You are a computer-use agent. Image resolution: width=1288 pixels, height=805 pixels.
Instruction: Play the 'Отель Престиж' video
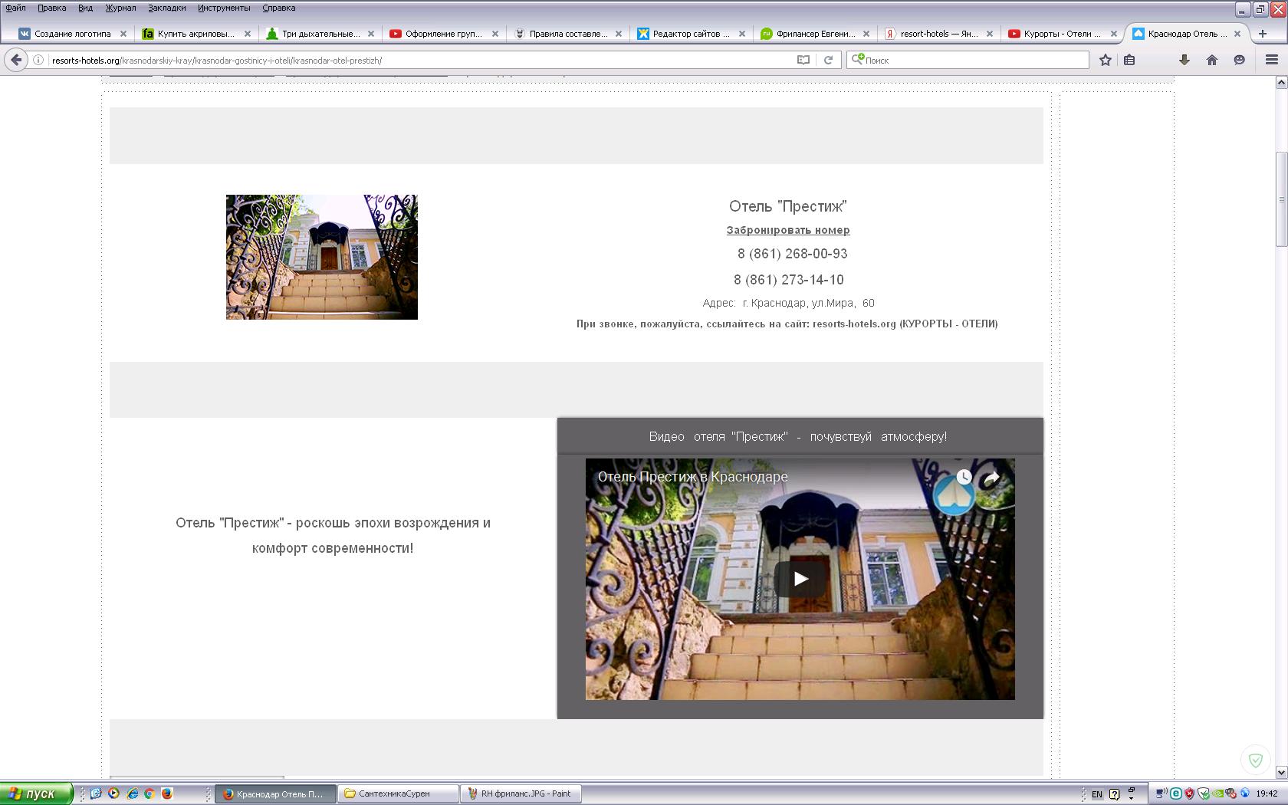(800, 579)
